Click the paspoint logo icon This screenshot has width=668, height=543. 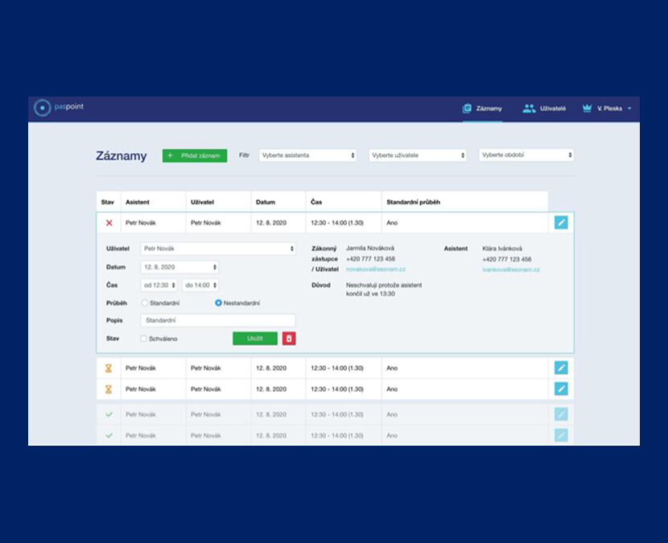coord(42,108)
